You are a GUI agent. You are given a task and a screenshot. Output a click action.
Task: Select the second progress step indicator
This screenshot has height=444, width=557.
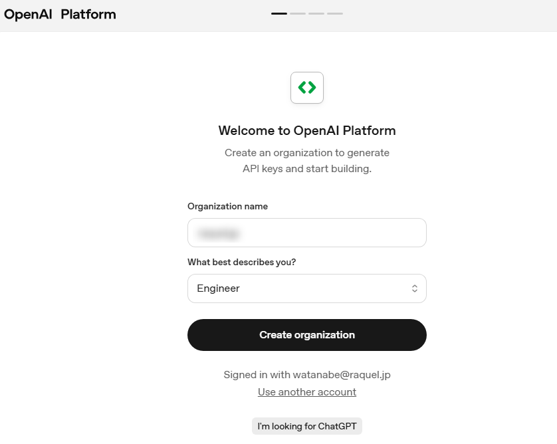pos(298,13)
